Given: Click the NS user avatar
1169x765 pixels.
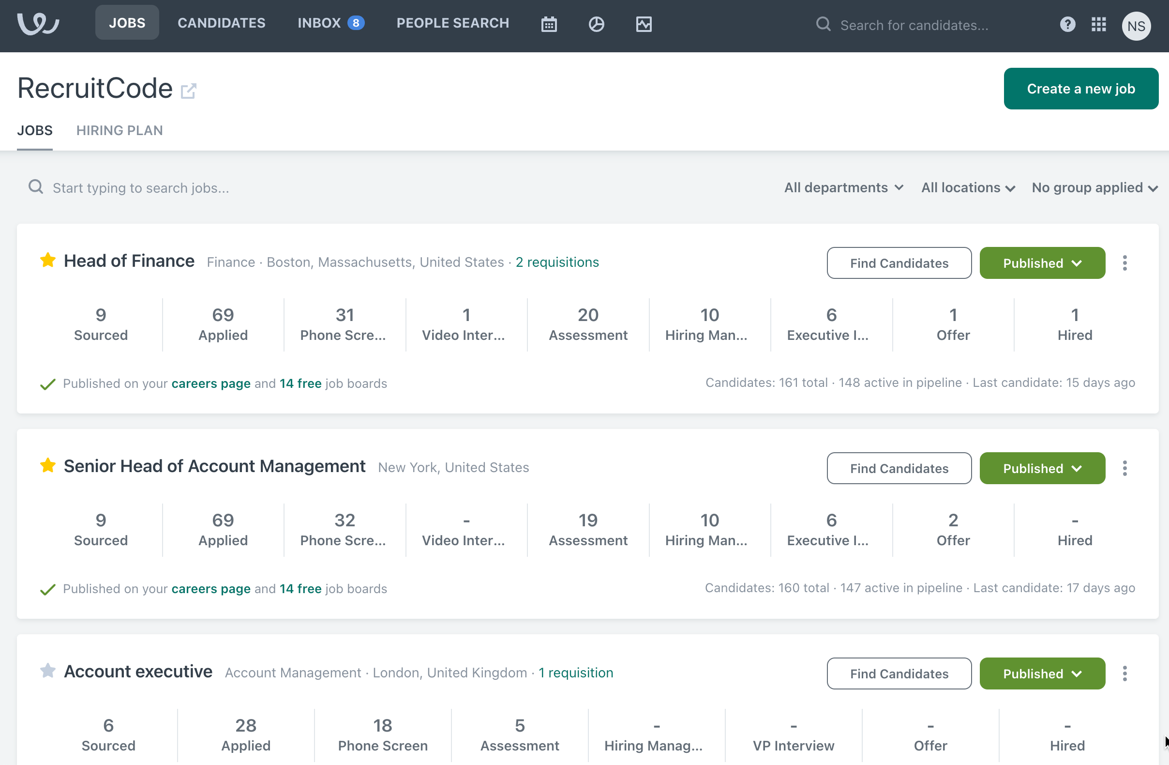Looking at the screenshot, I should click(x=1136, y=26).
